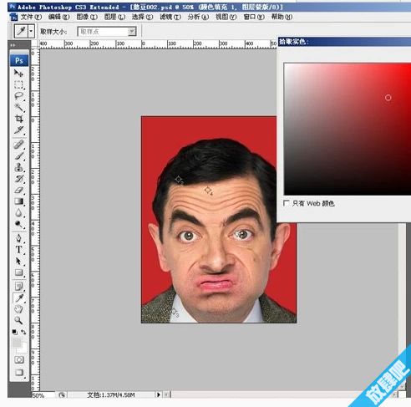Pick a color in the red gradient field
Viewport: 411px width, 407px height.
coord(348,129)
